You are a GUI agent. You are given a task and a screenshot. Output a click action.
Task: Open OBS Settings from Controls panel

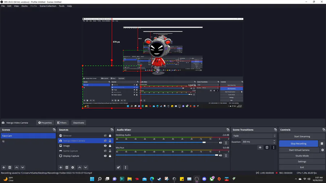point(302,162)
